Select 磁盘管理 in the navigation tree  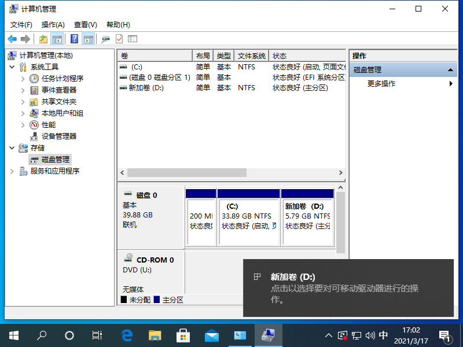(x=56, y=159)
